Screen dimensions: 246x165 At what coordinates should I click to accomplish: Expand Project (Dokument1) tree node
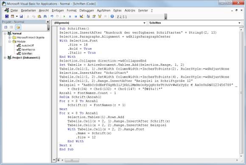pos(5,57)
